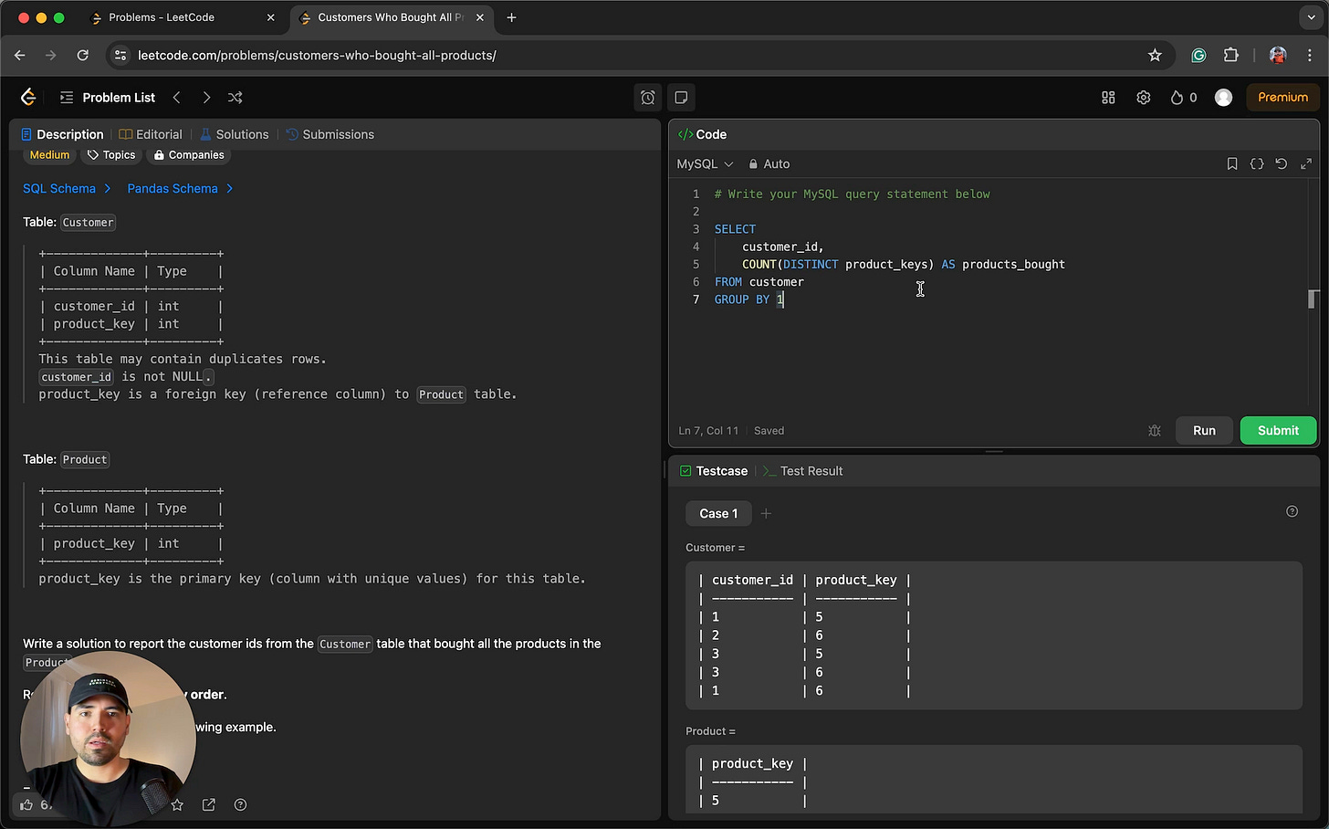Toggle the Auto lock setting
The width and height of the screenshot is (1329, 829).
click(x=769, y=164)
